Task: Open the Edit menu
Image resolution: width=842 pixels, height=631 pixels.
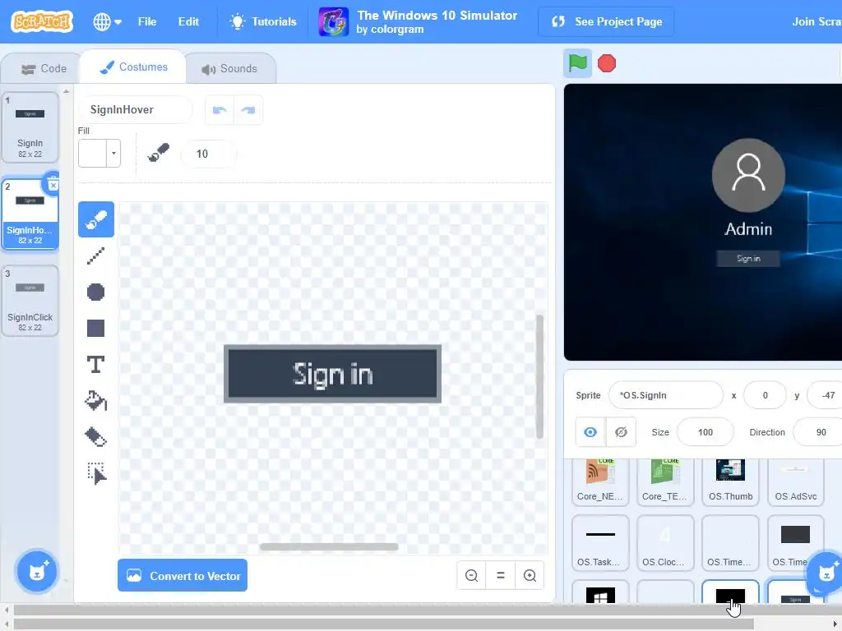Action: pyautogui.click(x=188, y=21)
